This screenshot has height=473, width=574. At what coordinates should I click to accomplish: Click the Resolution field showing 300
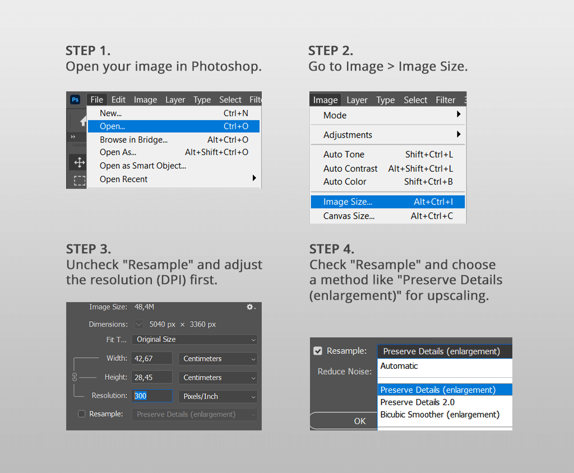click(x=152, y=396)
